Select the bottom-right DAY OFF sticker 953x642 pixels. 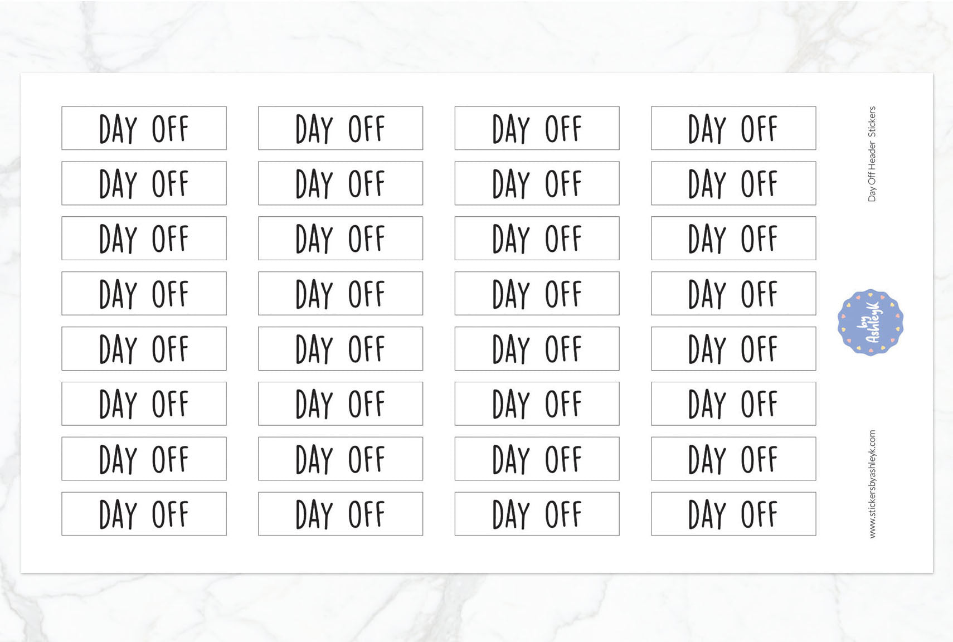733,514
